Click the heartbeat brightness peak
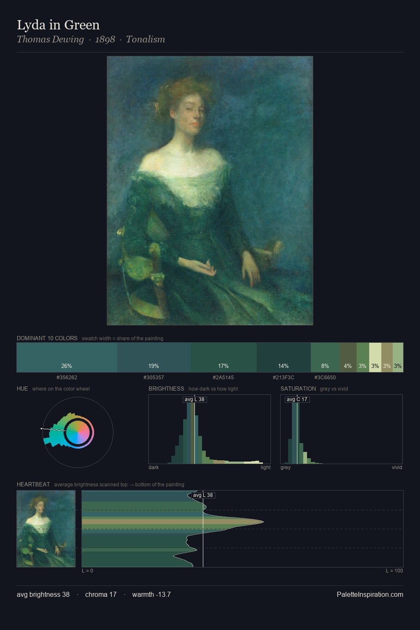The image size is (420, 630). pos(262,522)
